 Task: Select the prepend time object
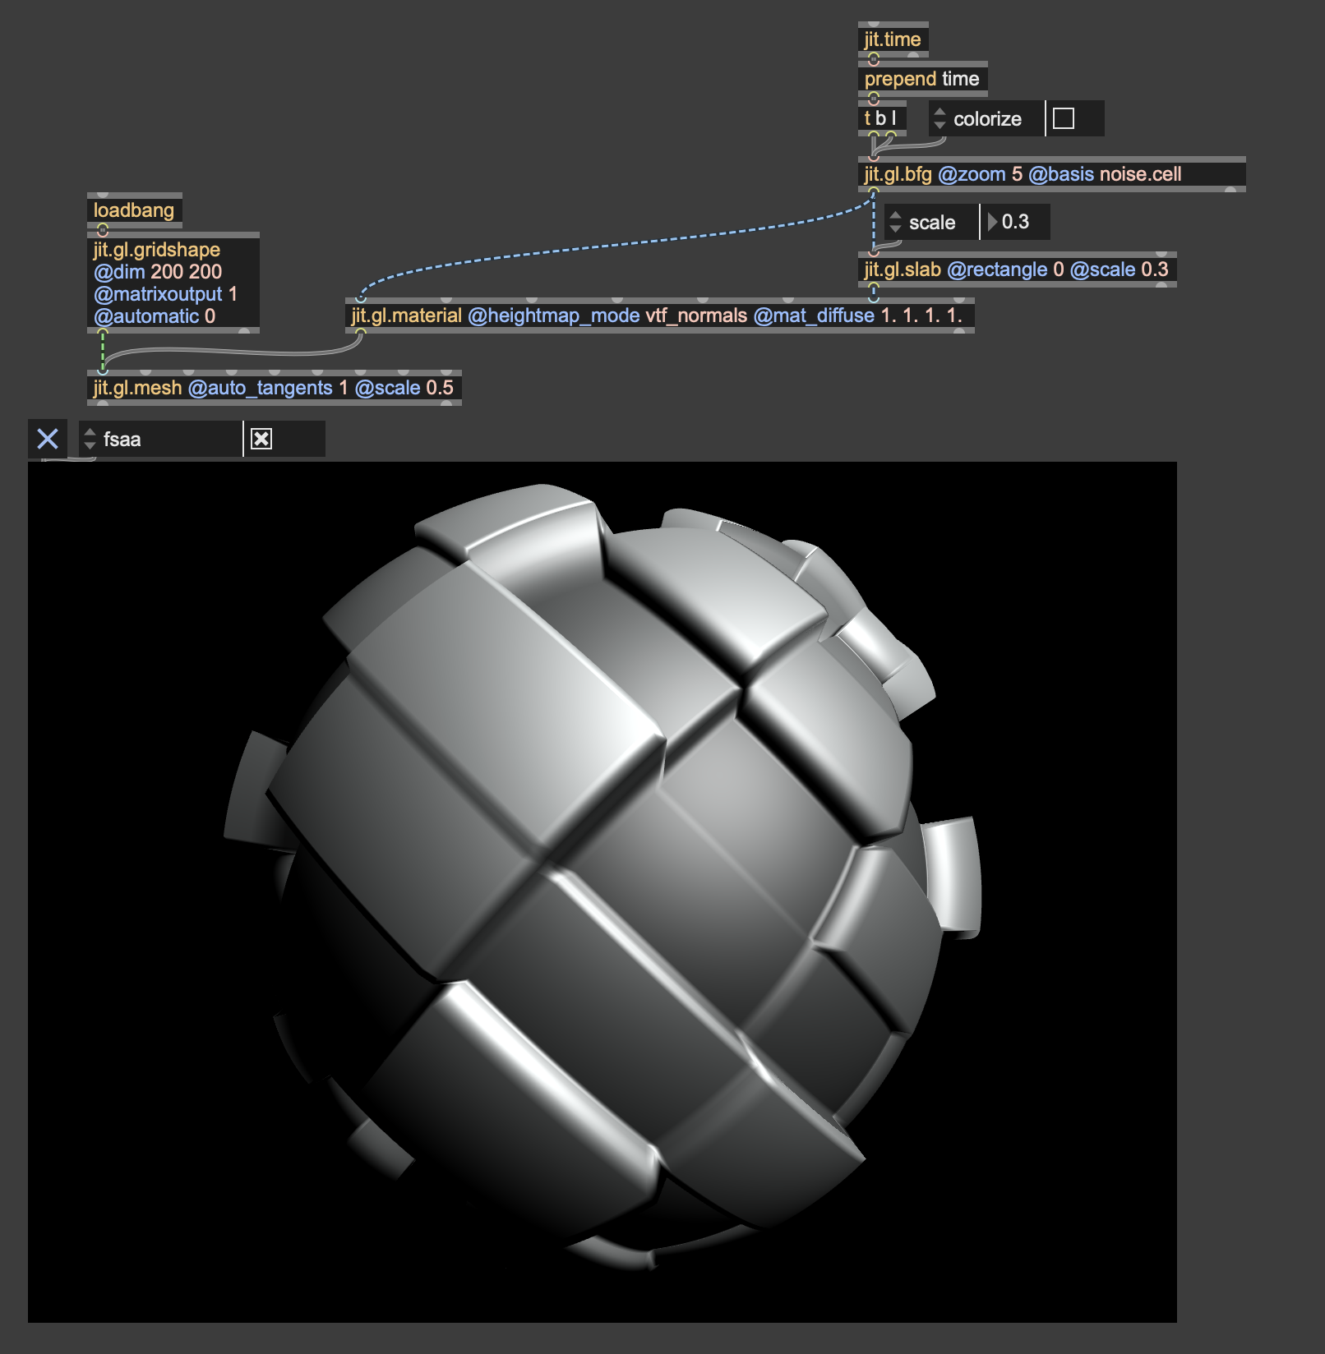(921, 79)
